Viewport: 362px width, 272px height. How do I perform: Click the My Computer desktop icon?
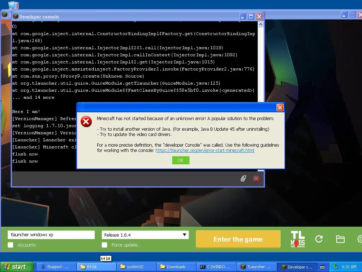[13, 5]
